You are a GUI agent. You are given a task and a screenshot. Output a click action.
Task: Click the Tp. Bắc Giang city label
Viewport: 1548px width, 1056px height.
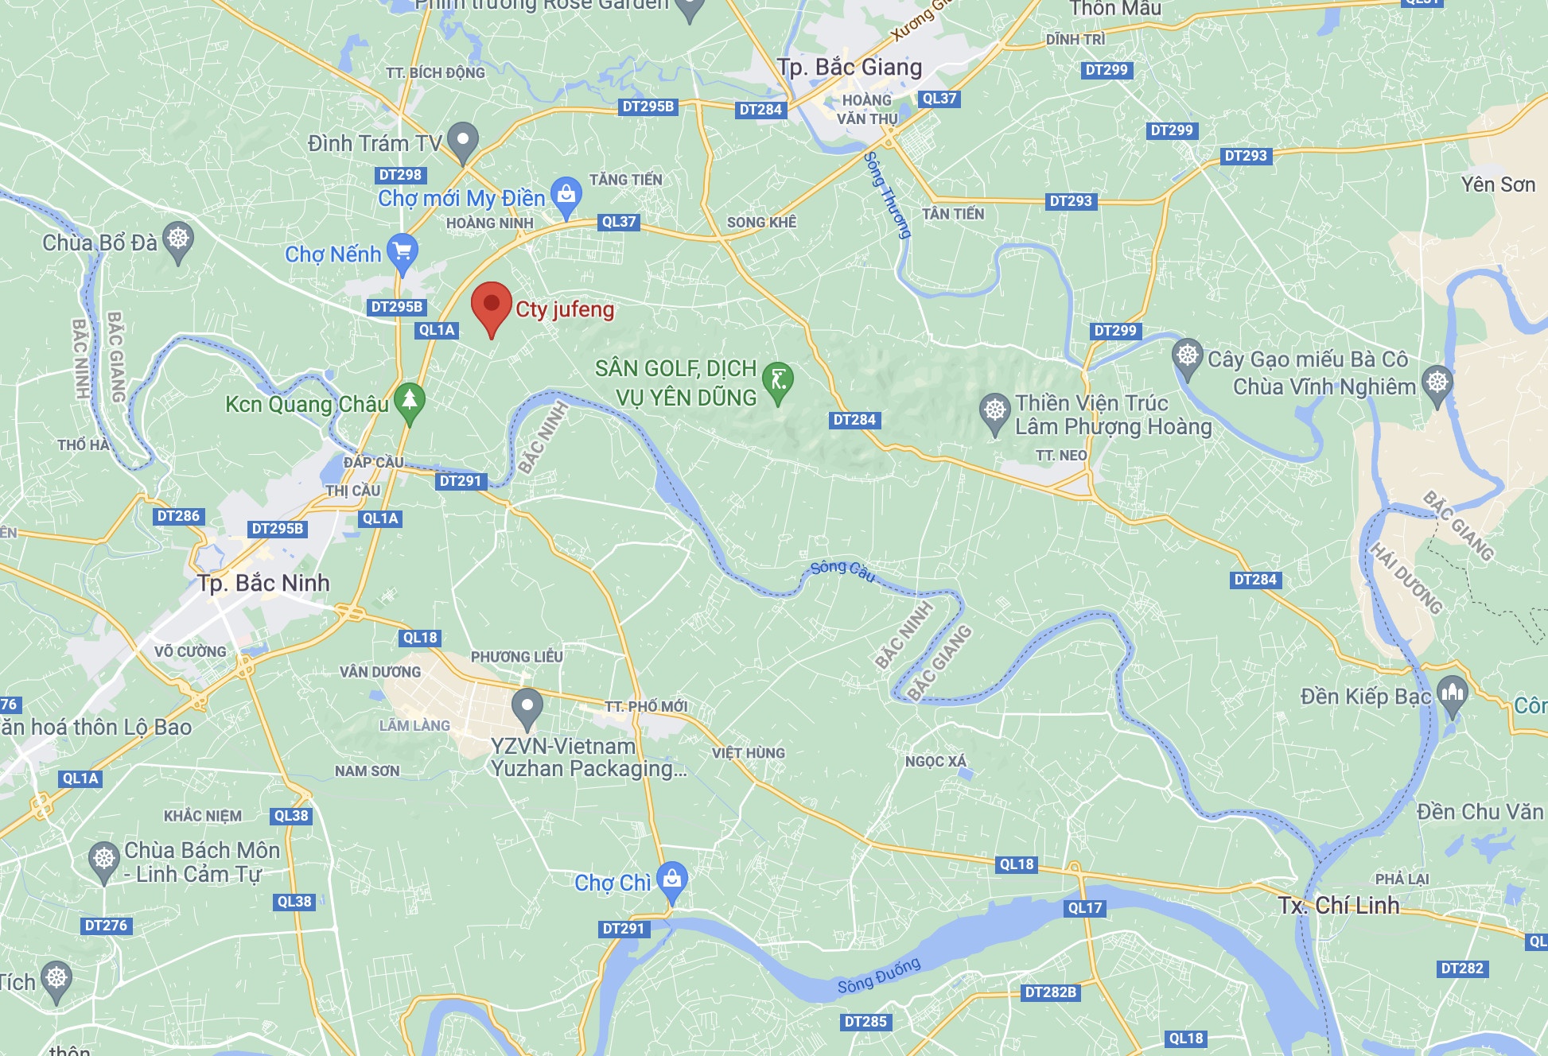click(x=850, y=67)
